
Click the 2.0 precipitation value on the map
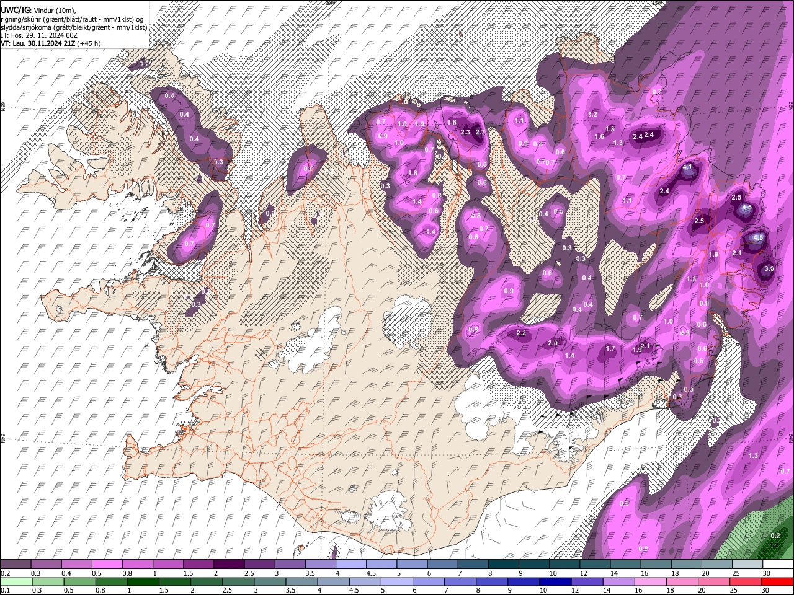pos(553,343)
